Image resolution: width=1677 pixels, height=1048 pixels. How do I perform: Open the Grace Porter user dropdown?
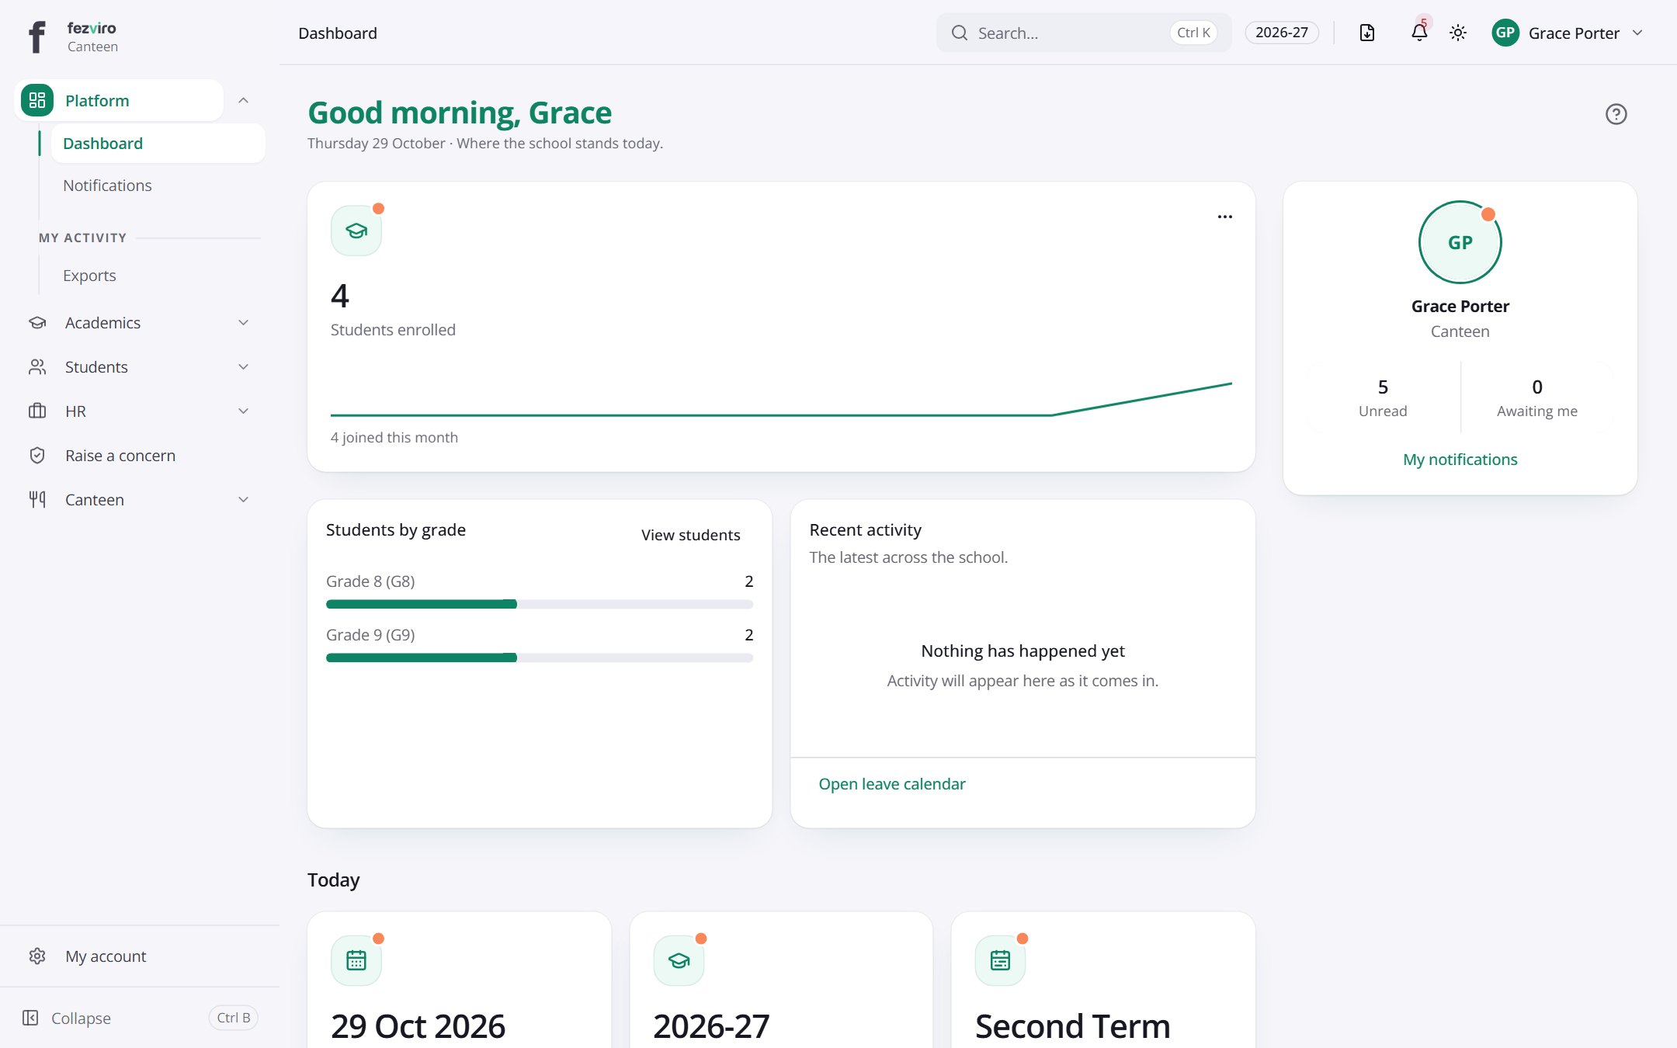(x=1568, y=33)
